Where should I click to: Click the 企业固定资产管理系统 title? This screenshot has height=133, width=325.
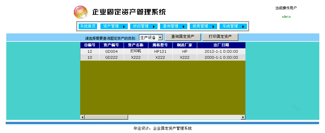tap(129, 12)
